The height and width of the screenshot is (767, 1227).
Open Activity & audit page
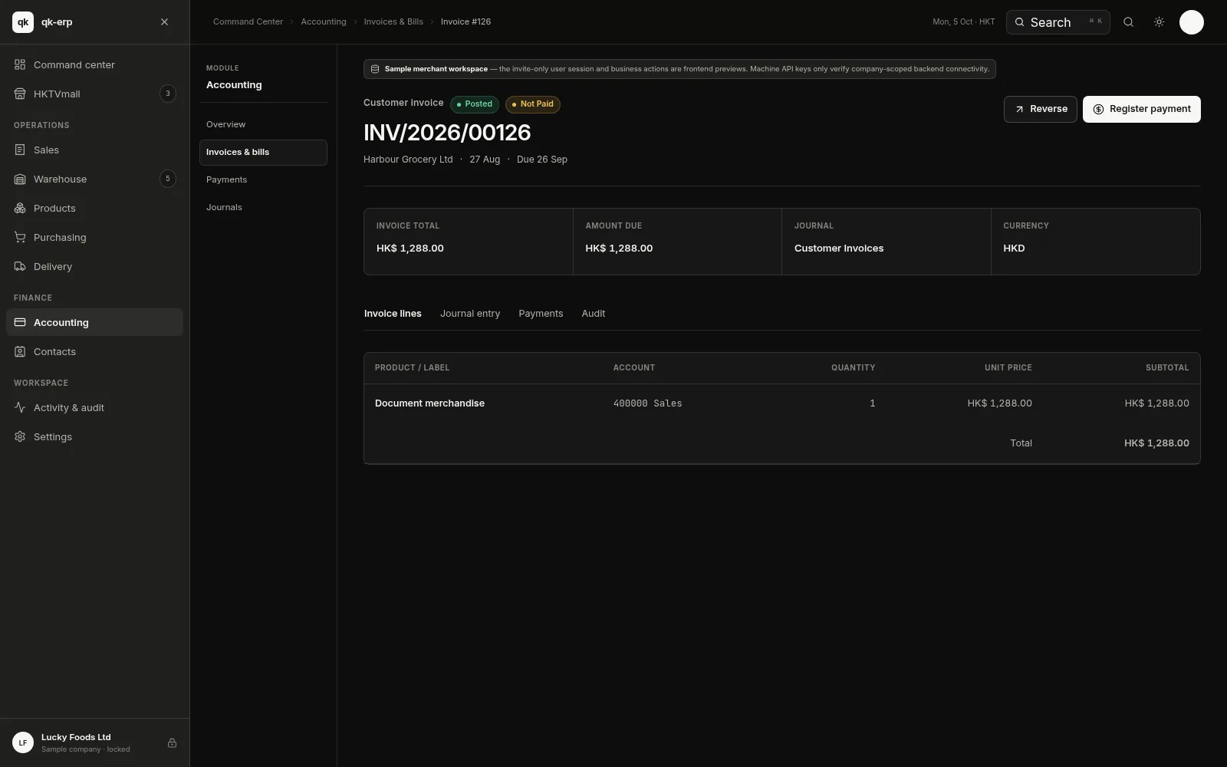pos(94,407)
